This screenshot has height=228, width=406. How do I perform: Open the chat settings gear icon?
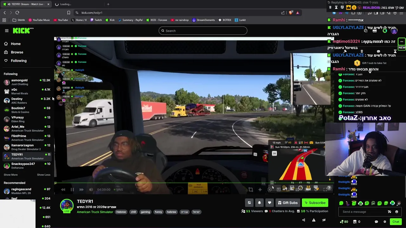[385, 222]
